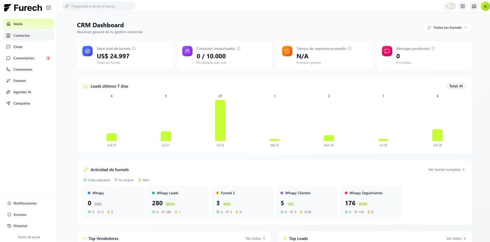Open Comentarios in the sidebar
The width and height of the screenshot is (490, 242).
point(29,58)
